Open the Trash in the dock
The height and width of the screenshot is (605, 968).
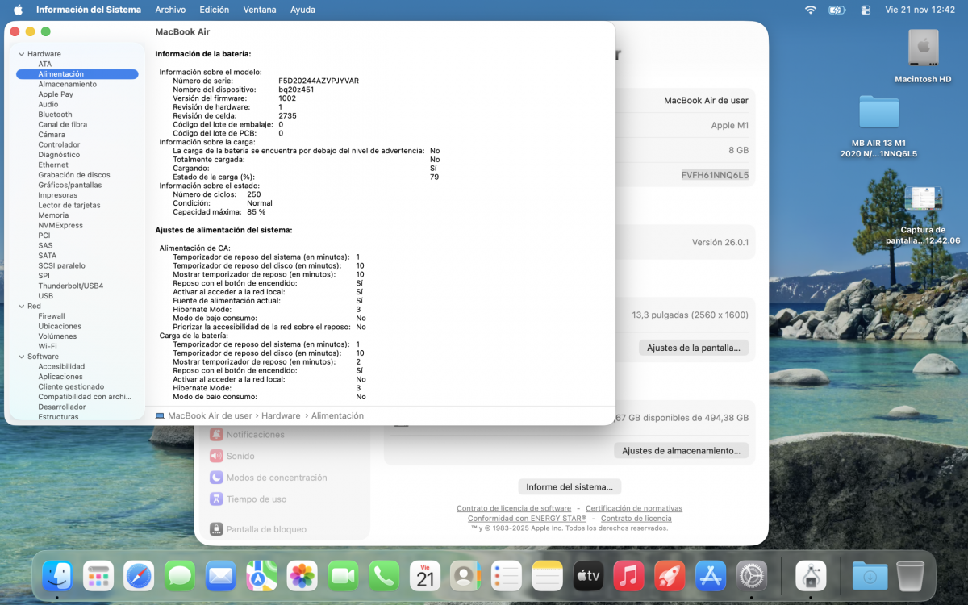click(x=910, y=576)
